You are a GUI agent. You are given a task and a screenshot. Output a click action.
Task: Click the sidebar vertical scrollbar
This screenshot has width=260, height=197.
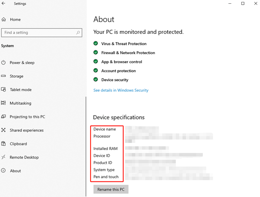pyautogui.click(x=86, y=147)
